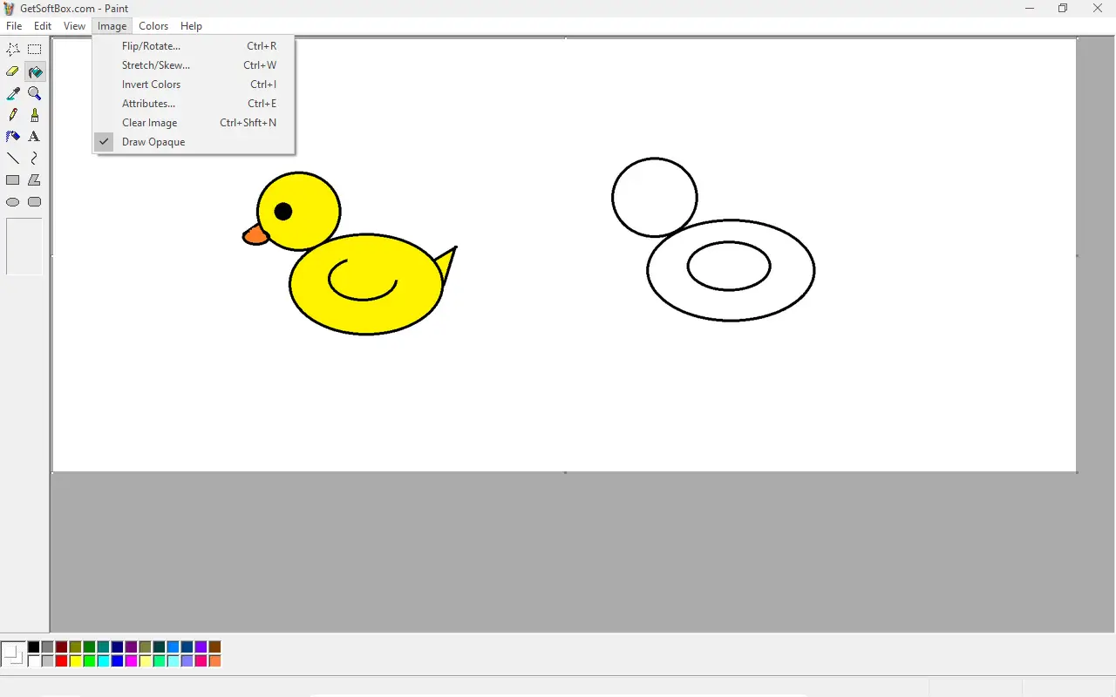The width and height of the screenshot is (1116, 697).
Task: Pick the Magnifier zoom tool
Action: click(x=35, y=93)
